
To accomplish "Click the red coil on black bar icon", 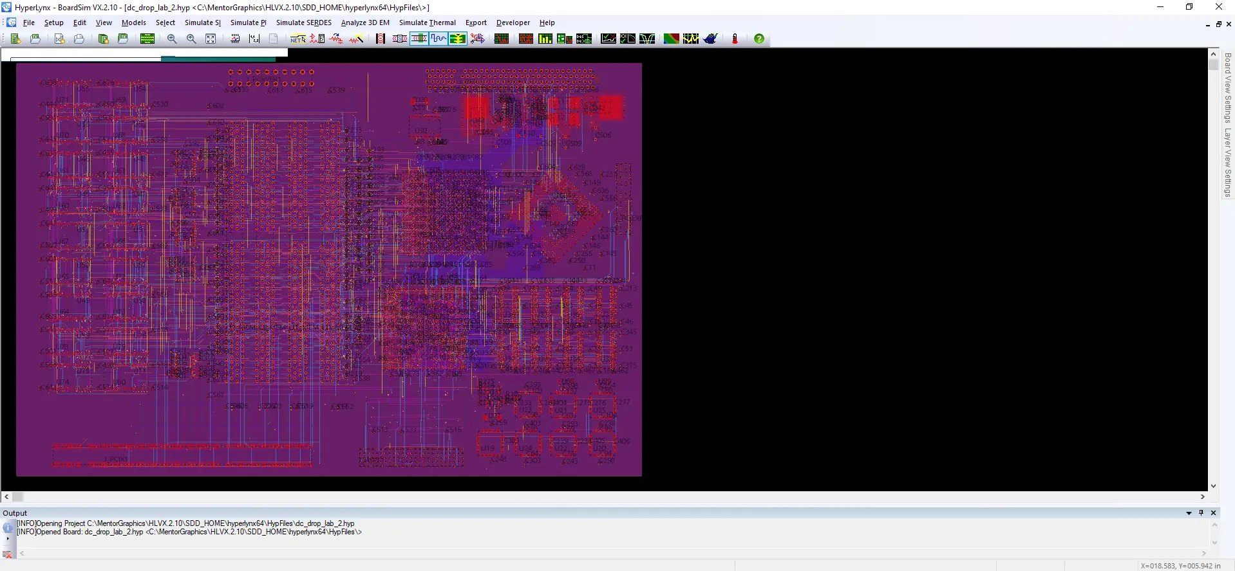I will click(x=381, y=39).
